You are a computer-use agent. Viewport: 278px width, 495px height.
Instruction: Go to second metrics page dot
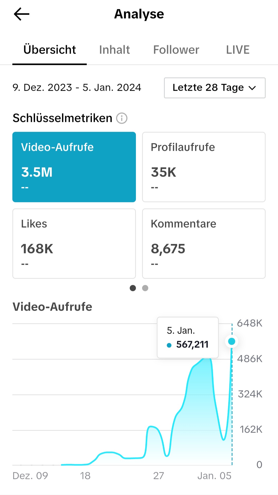(145, 288)
